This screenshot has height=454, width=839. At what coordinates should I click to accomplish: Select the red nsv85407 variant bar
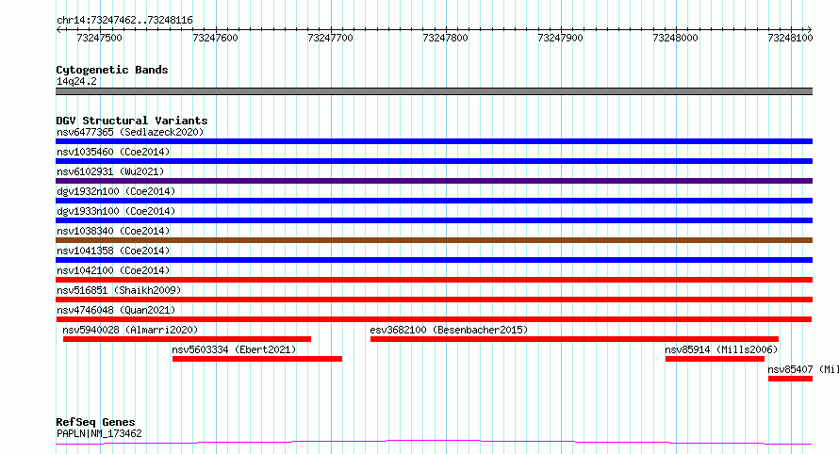(790, 379)
